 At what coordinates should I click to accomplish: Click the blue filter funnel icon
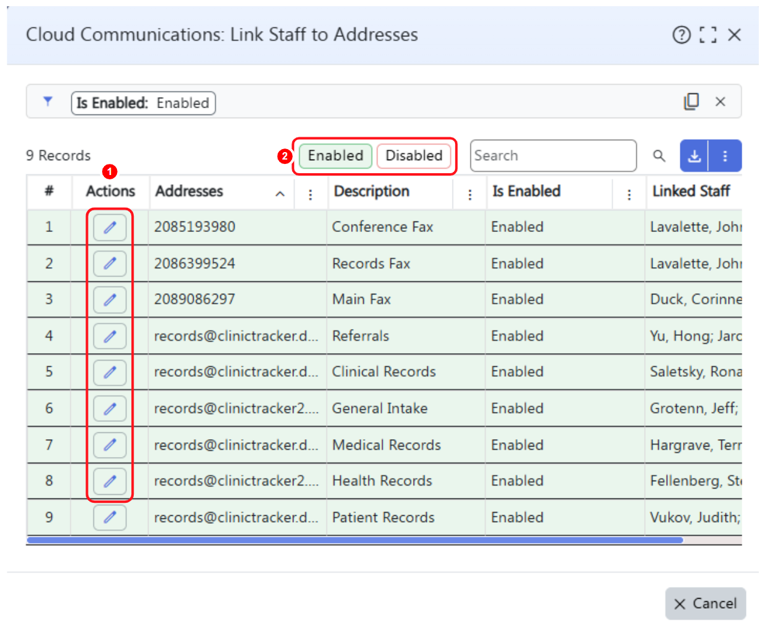48,101
